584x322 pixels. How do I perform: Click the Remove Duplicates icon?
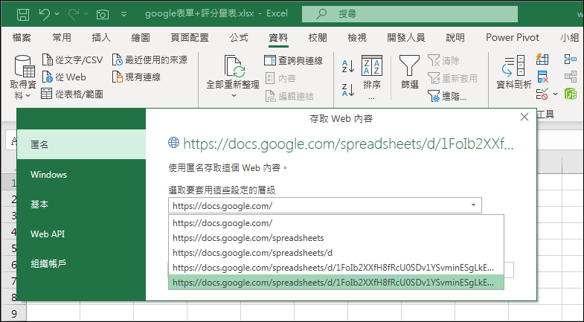(542, 77)
